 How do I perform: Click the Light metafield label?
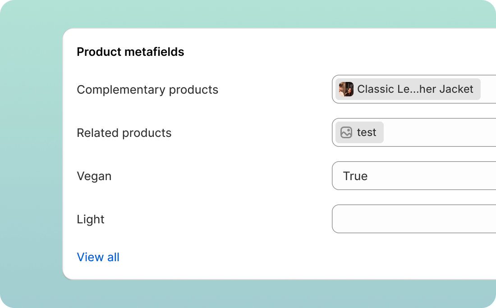[91, 219]
